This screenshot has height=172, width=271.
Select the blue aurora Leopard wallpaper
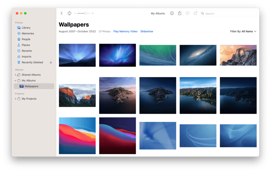coord(77,55)
